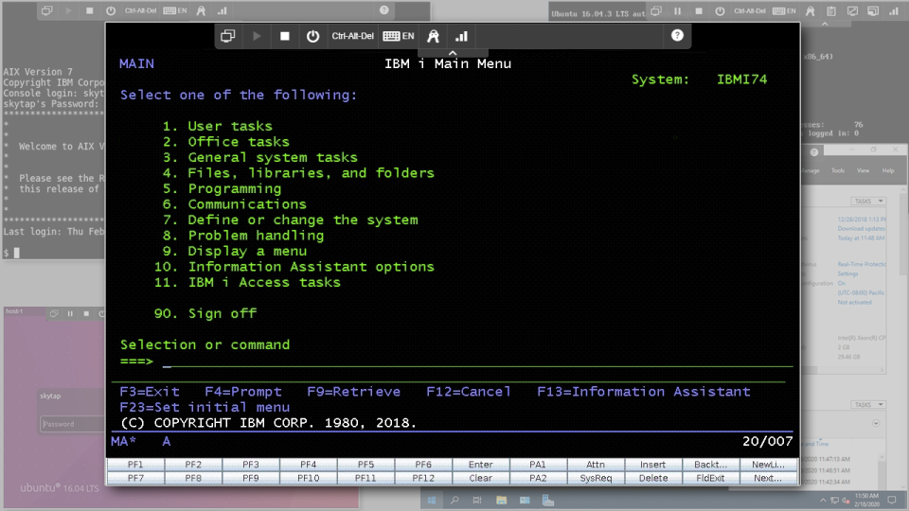Screen dimensions: 909x511
Task: Click the Insert key button
Action: point(652,464)
